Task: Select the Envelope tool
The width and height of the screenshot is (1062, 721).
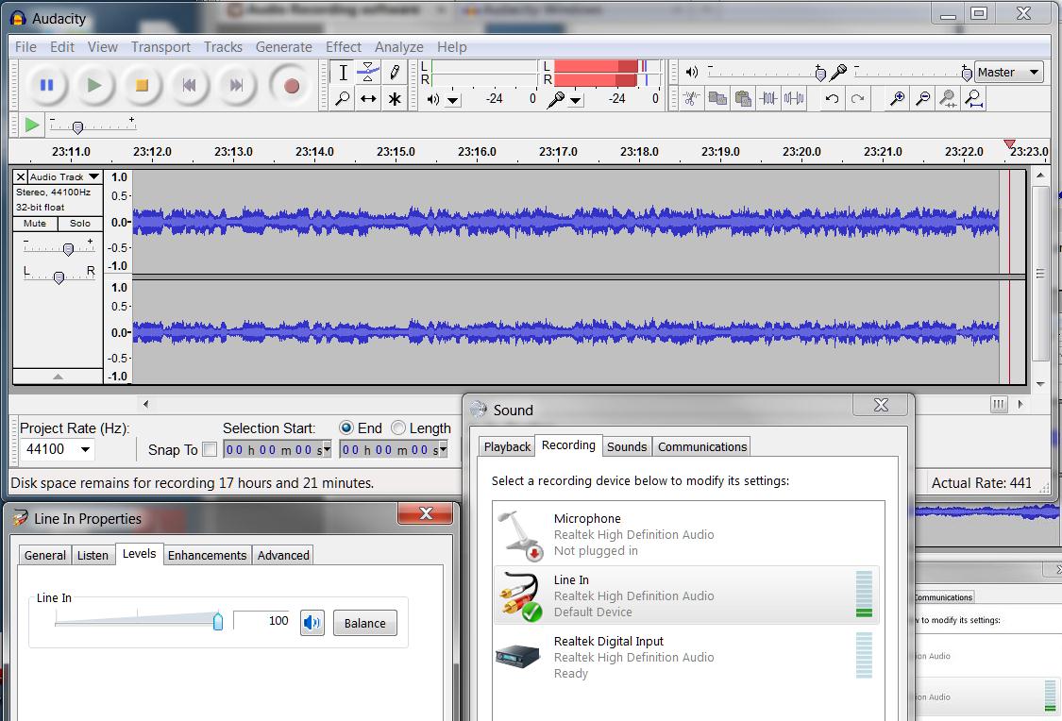Action: click(x=368, y=72)
